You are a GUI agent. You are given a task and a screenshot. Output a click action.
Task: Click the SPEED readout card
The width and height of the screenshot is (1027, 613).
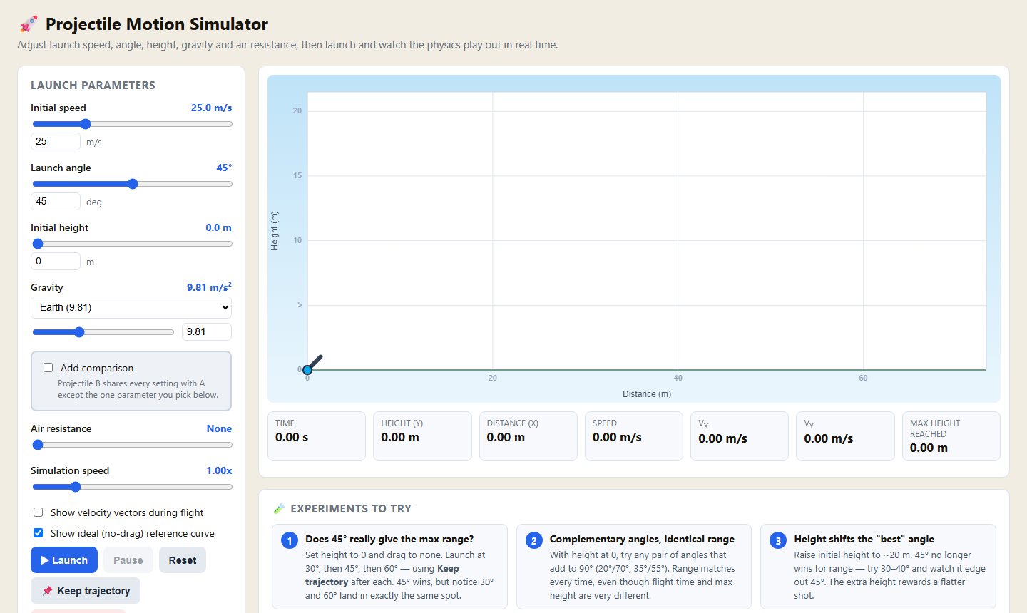click(634, 436)
